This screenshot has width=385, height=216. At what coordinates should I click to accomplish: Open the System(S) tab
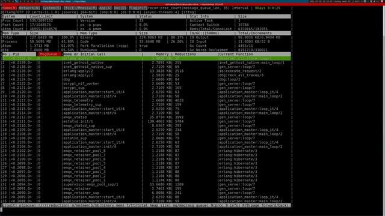tap(52, 8)
